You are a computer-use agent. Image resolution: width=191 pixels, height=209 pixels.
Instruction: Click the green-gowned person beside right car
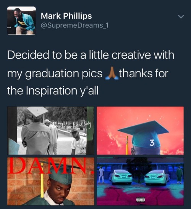click(x=180, y=175)
